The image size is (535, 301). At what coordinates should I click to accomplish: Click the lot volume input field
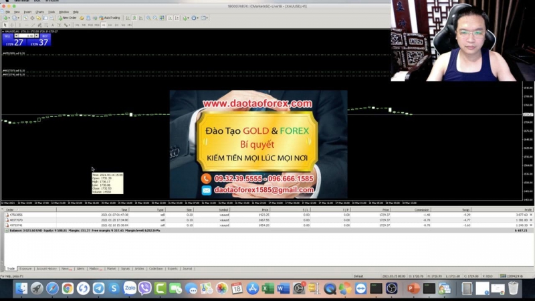click(27, 35)
